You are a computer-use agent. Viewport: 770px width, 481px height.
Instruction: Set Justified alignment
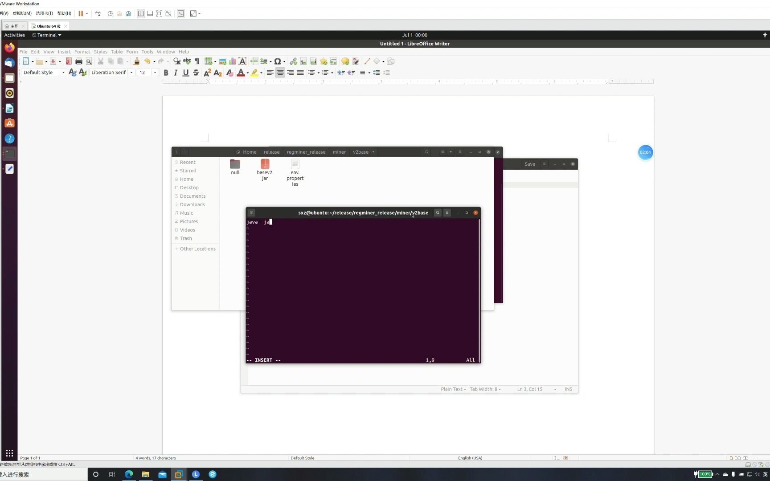(x=300, y=73)
